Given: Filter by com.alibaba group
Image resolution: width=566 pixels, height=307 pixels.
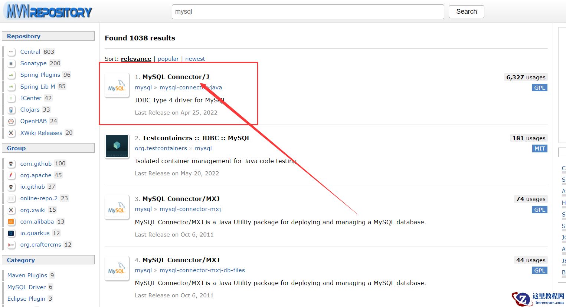Looking at the screenshot, I should click(37, 222).
